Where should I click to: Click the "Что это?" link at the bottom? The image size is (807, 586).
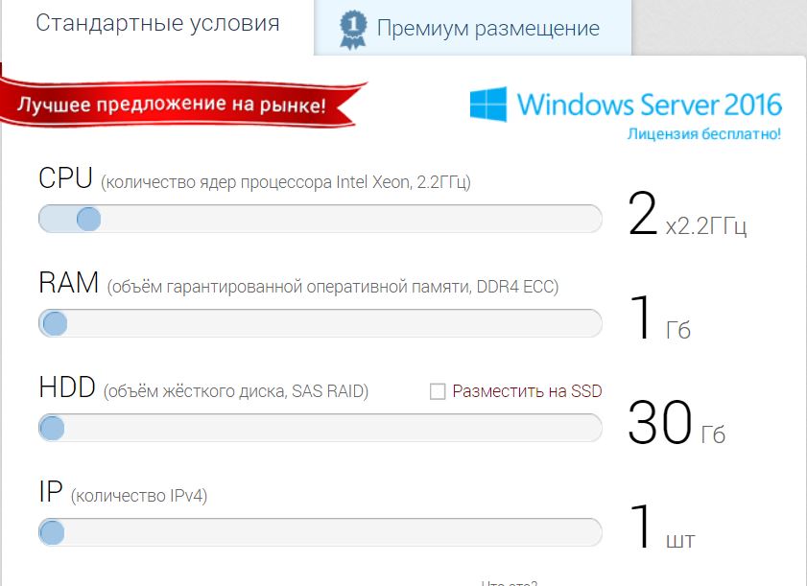[509, 583]
